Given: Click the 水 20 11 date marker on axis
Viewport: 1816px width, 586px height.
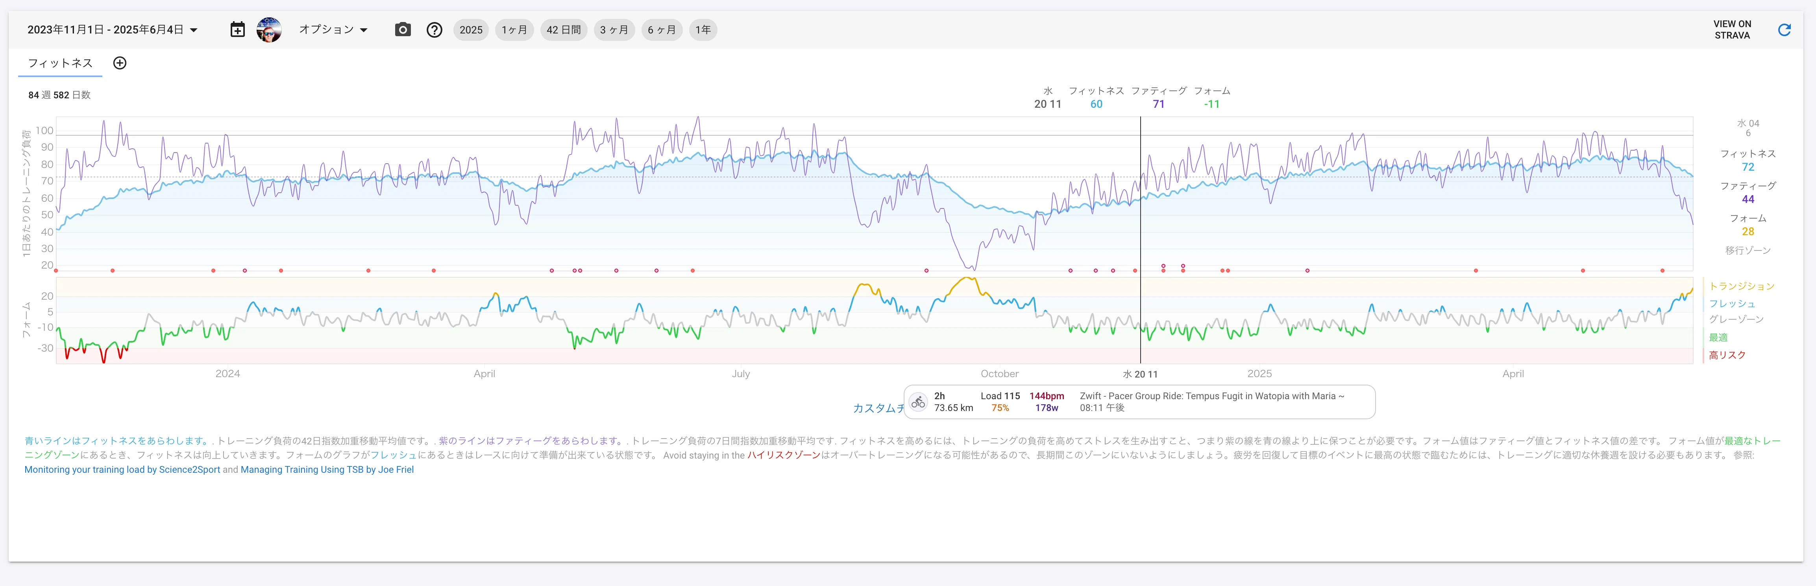Looking at the screenshot, I should pyautogui.click(x=1140, y=374).
